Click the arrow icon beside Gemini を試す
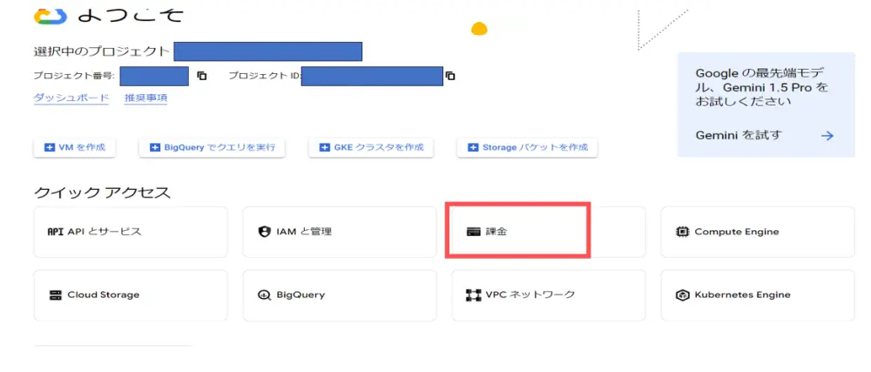Viewport: 871px width, 372px height. 827,135
